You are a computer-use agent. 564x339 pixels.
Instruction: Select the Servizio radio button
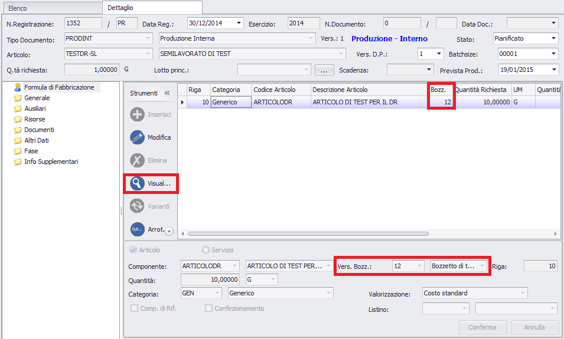(x=206, y=250)
